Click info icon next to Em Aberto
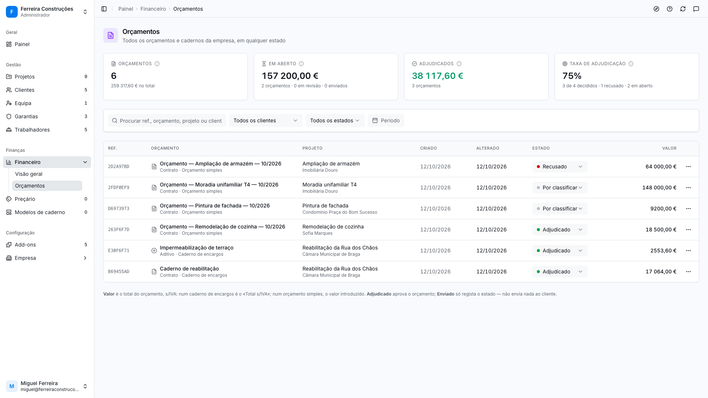 click(x=301, y=64)
